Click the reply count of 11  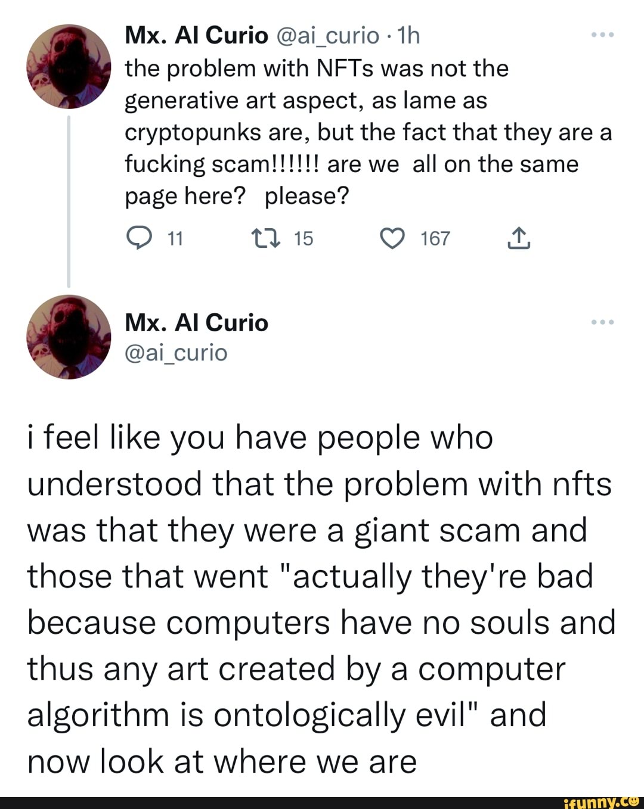[175, 239]
